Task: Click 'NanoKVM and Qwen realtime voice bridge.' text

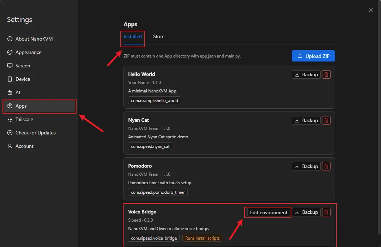Action: tap(169, 229)
